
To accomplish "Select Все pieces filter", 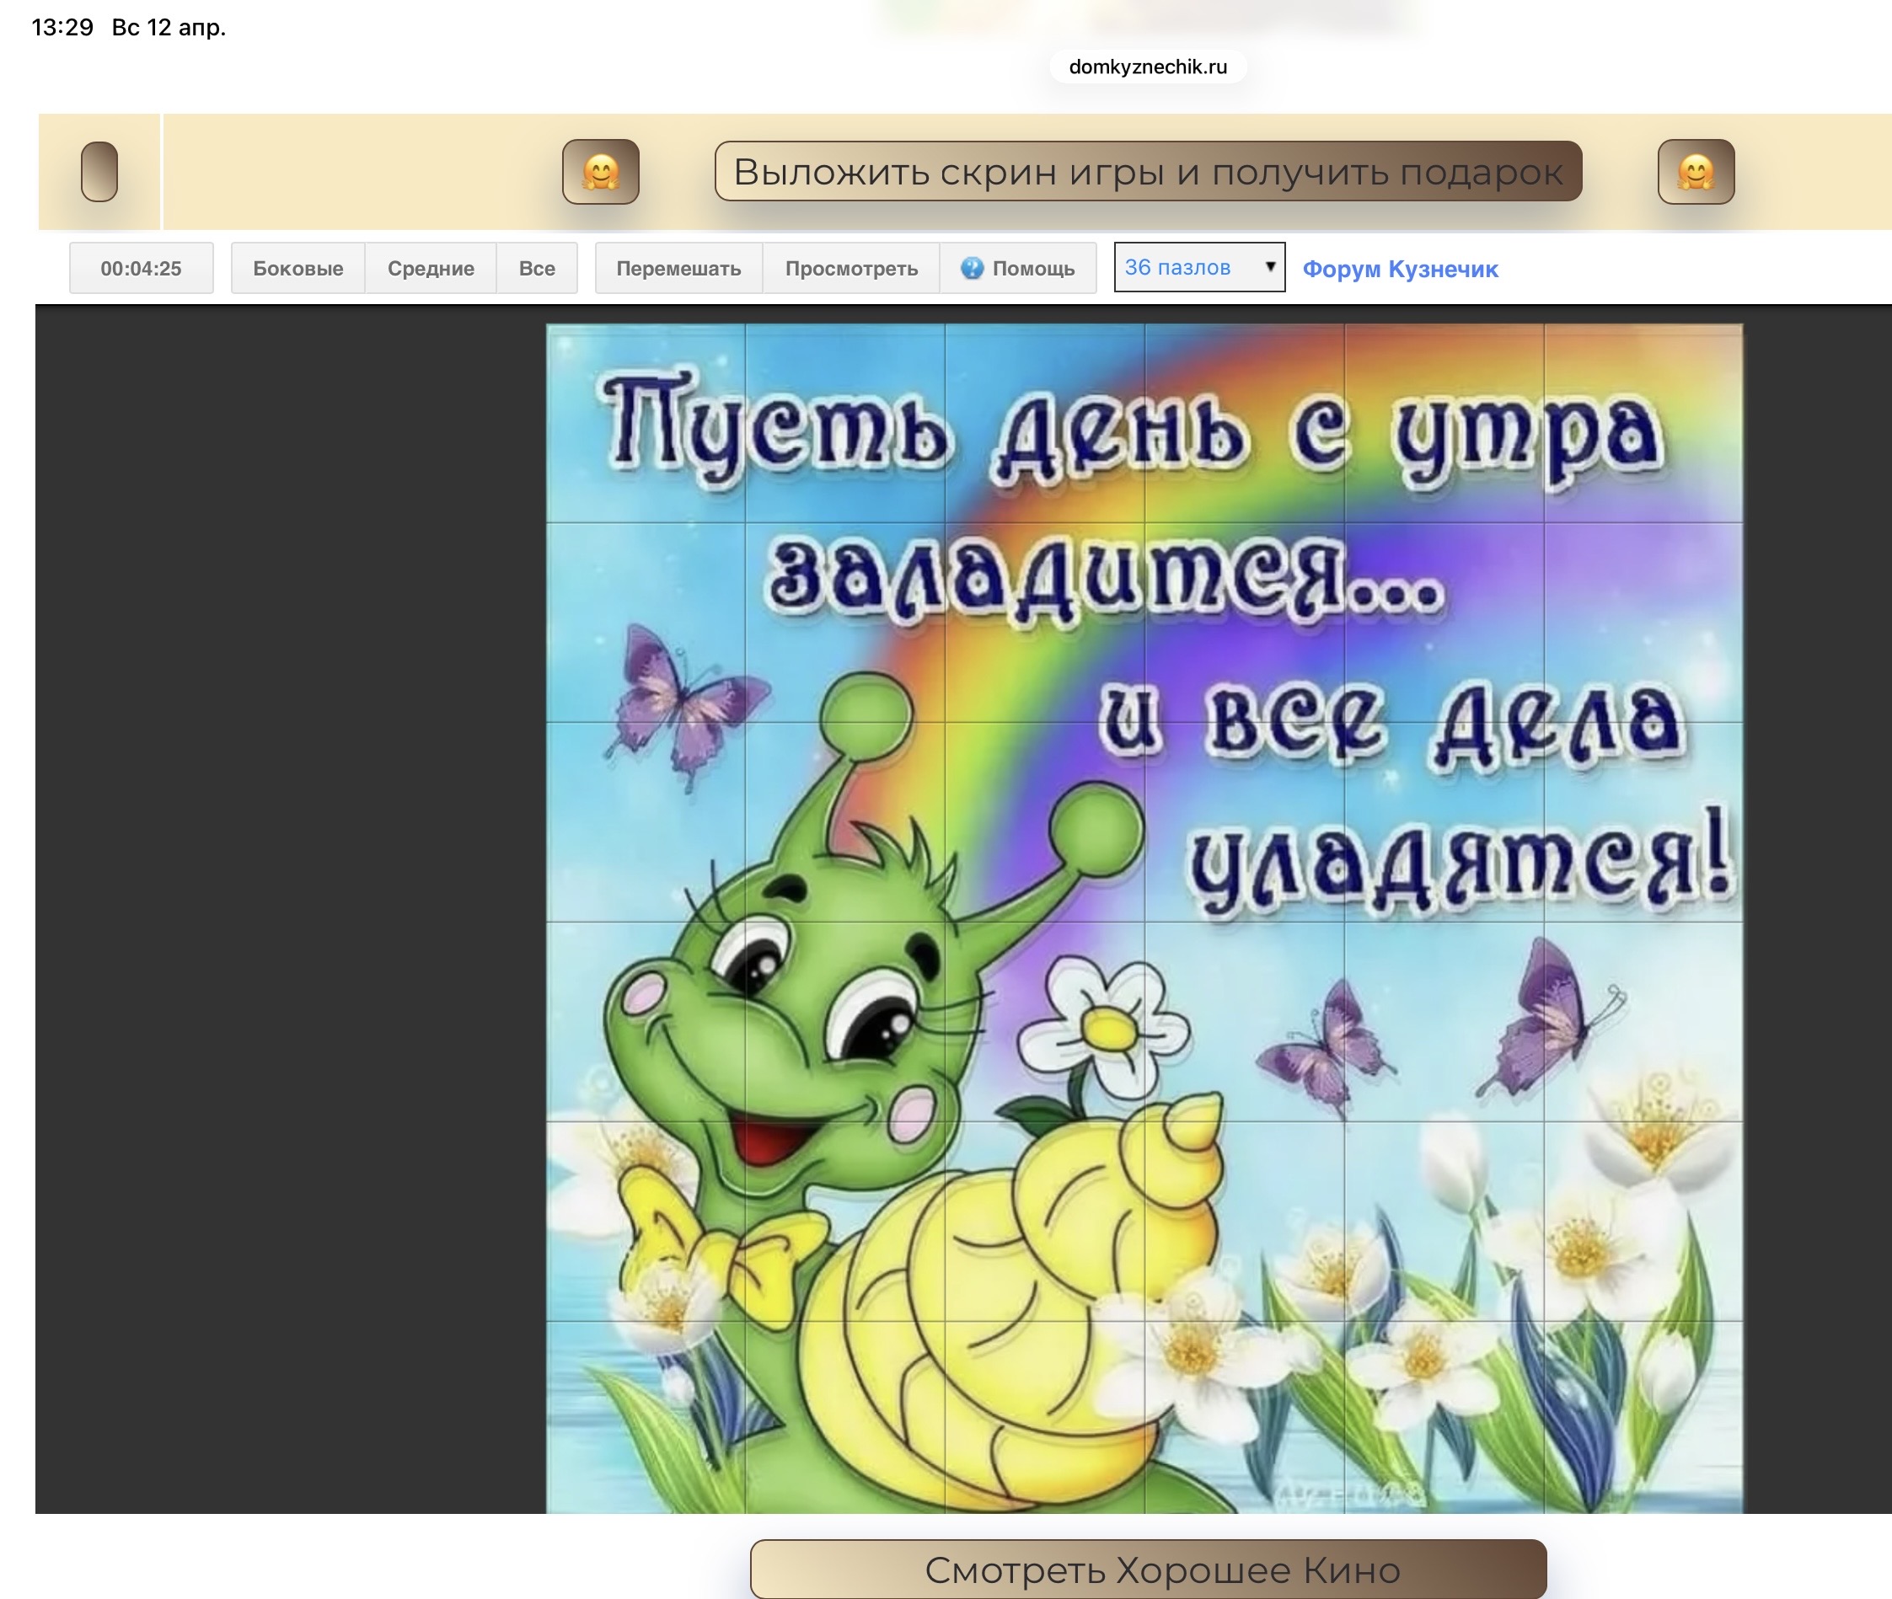I will (x=537, y=268).
